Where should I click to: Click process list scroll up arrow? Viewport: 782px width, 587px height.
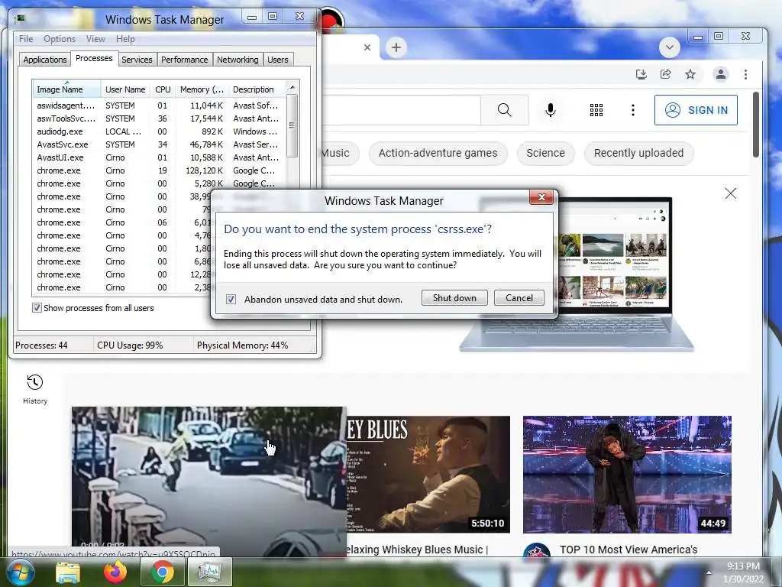click(292, 87)
